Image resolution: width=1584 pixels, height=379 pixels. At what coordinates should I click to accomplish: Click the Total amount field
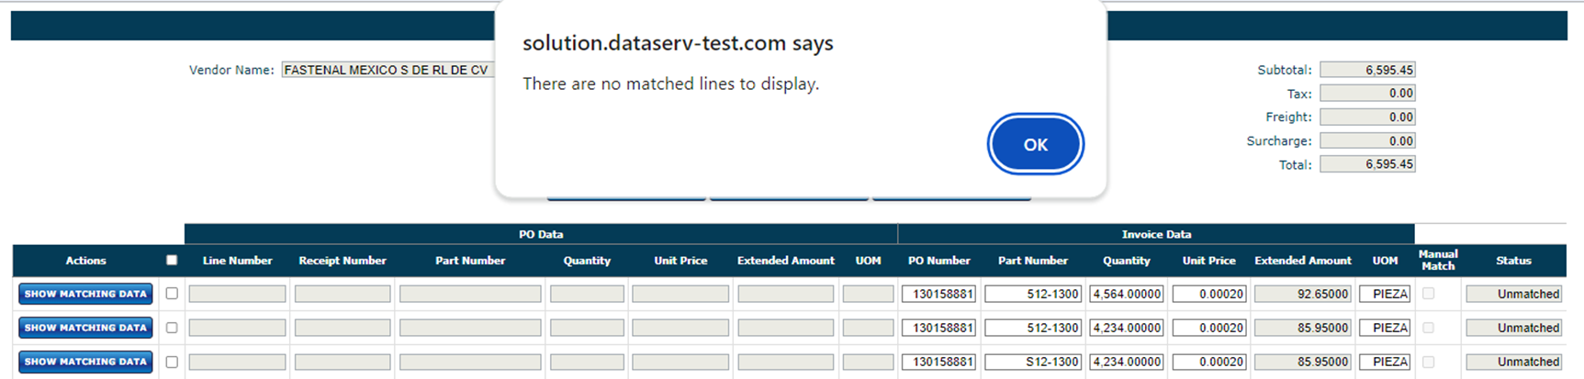[x=1367, y=164]
